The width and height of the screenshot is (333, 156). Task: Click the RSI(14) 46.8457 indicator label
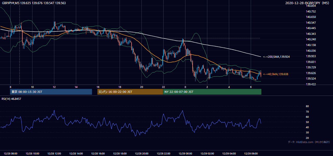click(11, 99)
